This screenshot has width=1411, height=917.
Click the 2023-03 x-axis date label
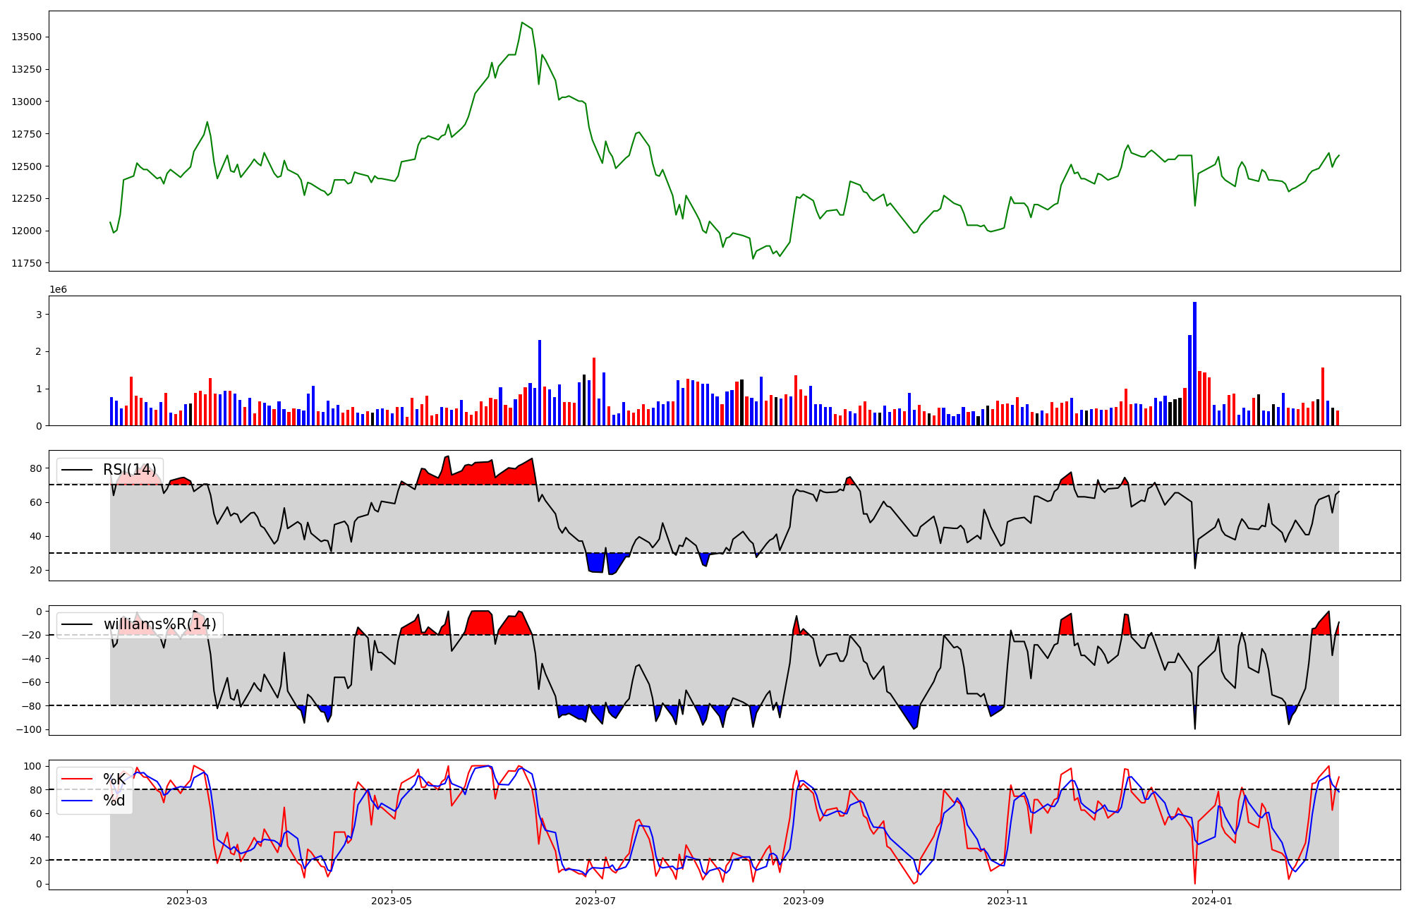tap(187, 901)
